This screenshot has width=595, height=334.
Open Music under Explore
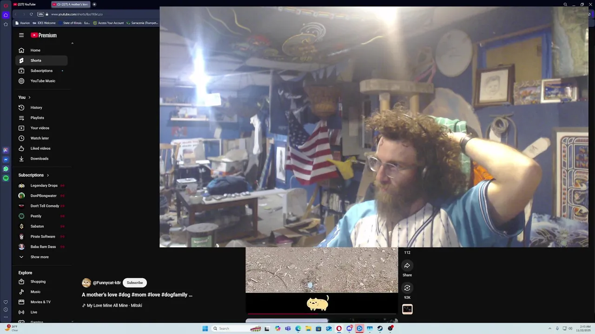(x=41, y=292)
